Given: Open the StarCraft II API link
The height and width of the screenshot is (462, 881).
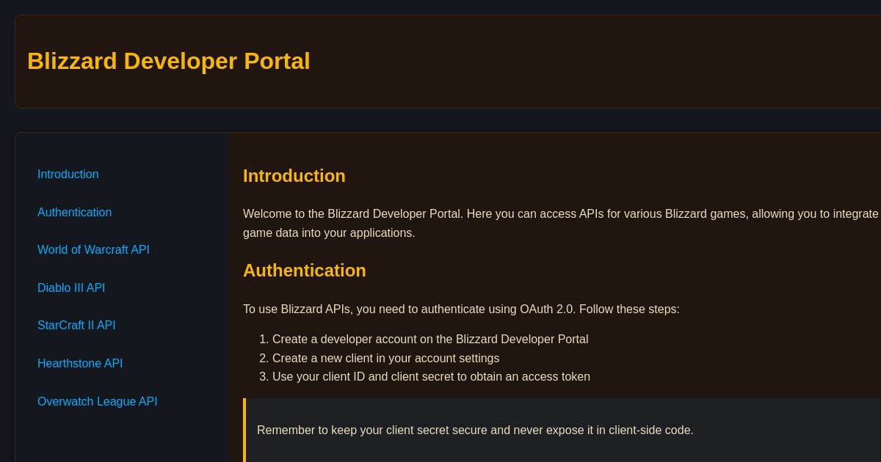Looking at the screenshot, I should pos(76,326).
